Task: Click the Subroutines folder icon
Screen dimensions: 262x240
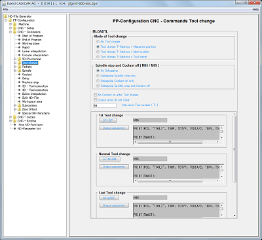Action: pyautogui.click(x=20, y=105)
